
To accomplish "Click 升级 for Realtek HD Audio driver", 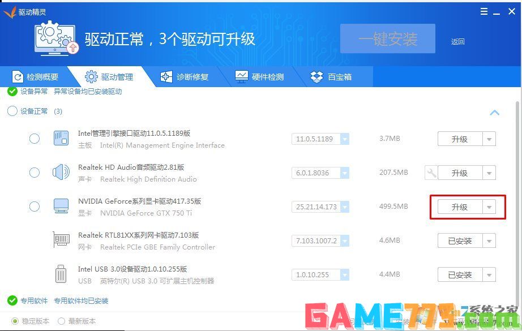I will [460, 173].
